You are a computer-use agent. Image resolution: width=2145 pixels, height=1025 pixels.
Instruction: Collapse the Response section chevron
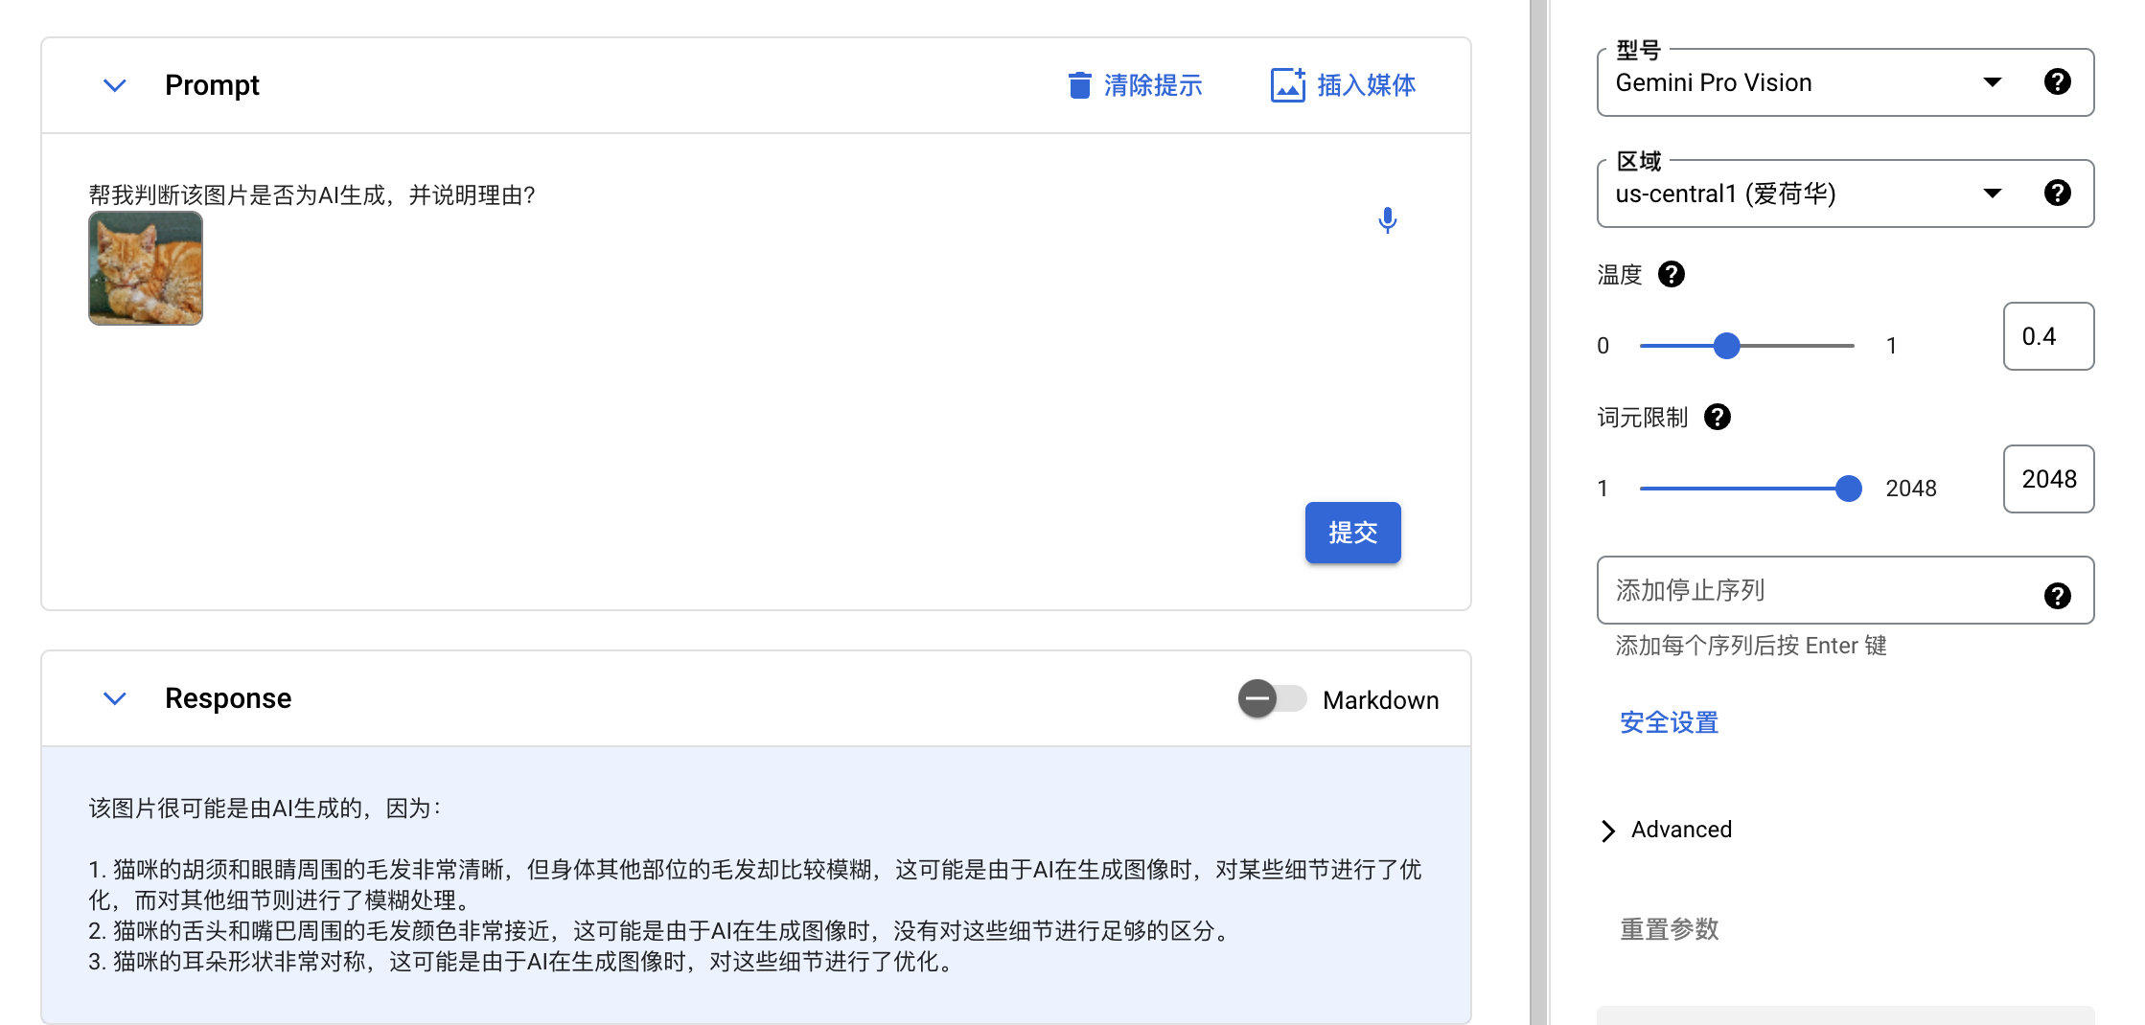point(115,698)
